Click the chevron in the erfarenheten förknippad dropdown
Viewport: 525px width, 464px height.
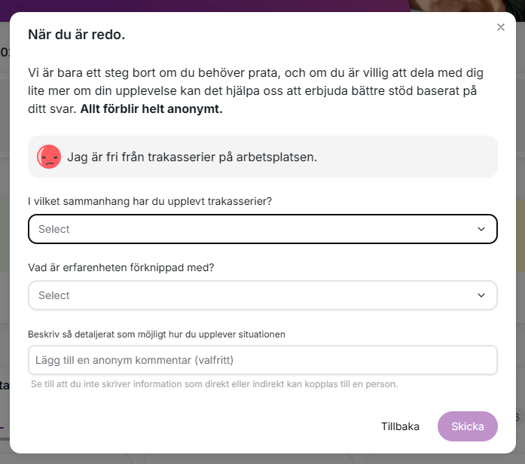[x=481, y=295]
